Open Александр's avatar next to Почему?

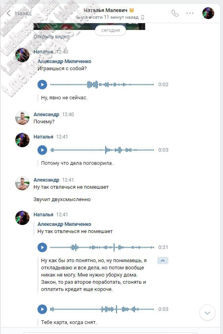coord(22,118)
